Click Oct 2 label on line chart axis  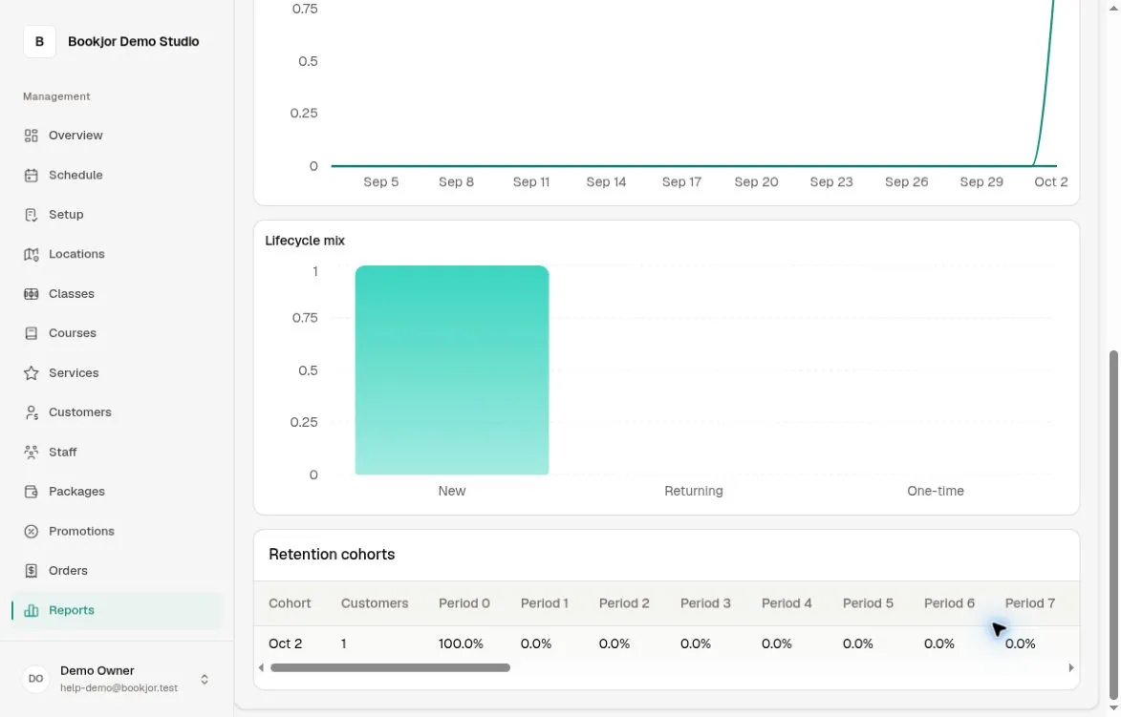[x=1051, y=182]
